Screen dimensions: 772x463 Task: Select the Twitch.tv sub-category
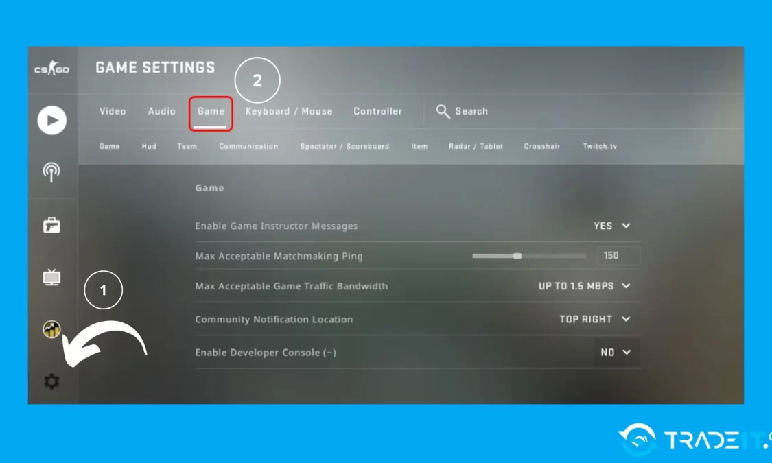click(x=600, y=146)
